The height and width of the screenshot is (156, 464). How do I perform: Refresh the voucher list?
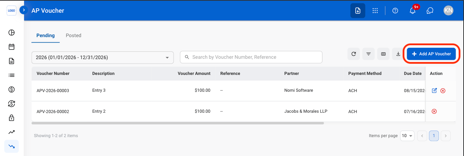click(x=354, y=54)
